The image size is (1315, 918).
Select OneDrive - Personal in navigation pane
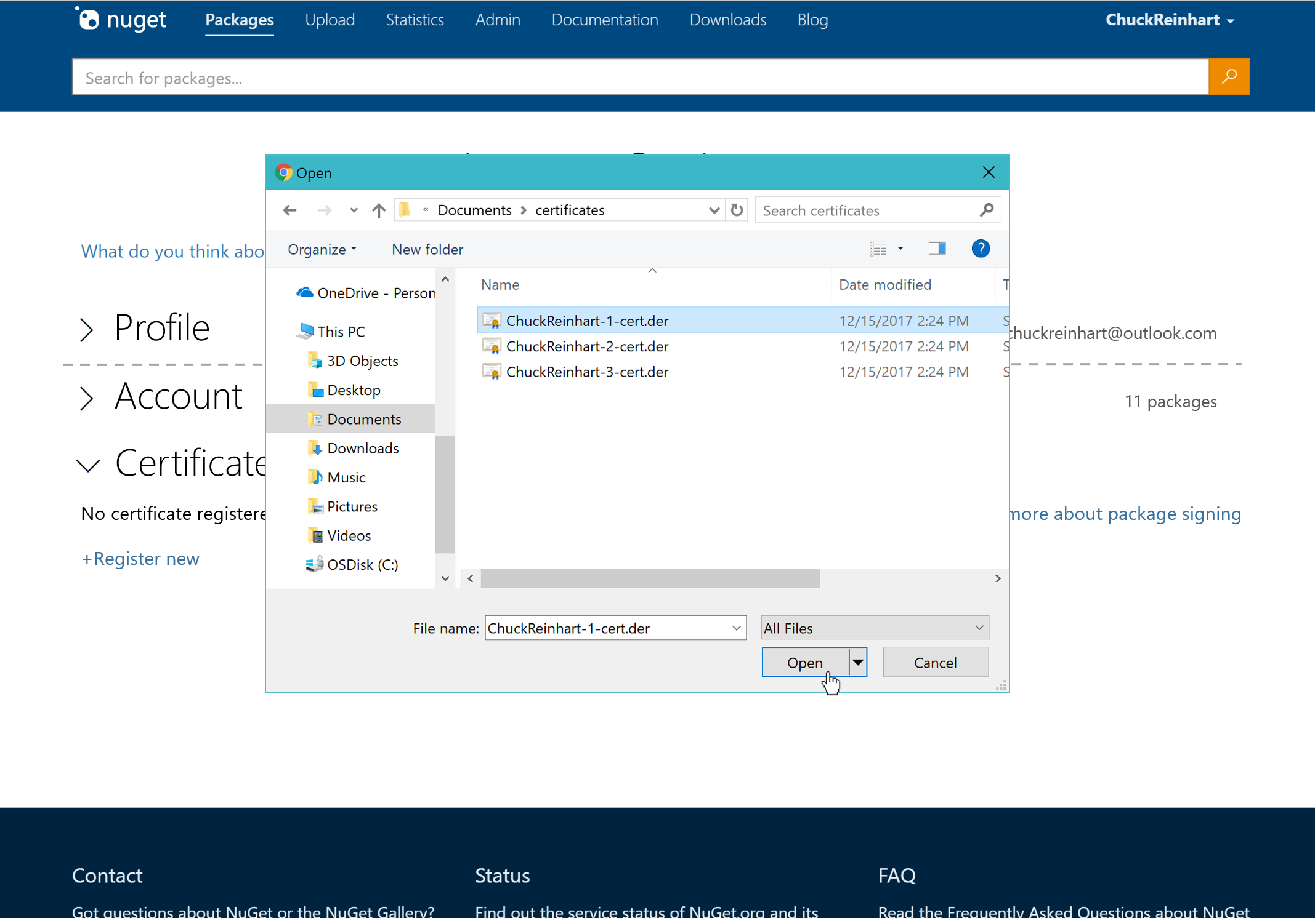click(x=365, y=293)
